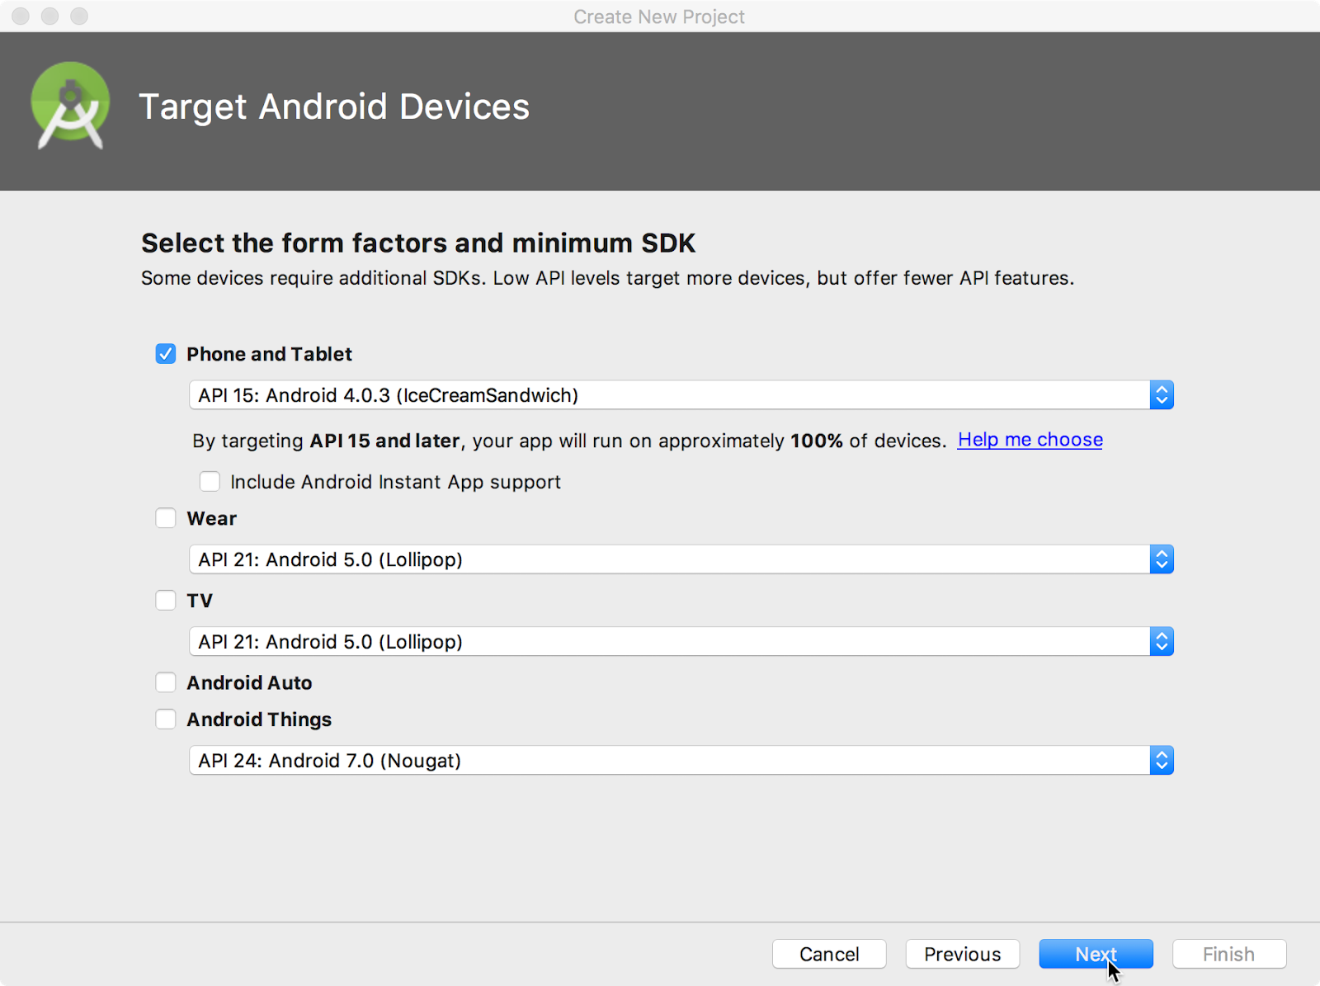Proceed by clicking Next
Viewport: 1320px width, 986px height.
tap(1095, 954)
